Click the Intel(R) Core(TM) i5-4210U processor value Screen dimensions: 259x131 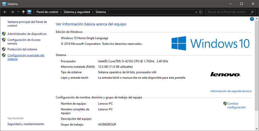pos(133,61)
